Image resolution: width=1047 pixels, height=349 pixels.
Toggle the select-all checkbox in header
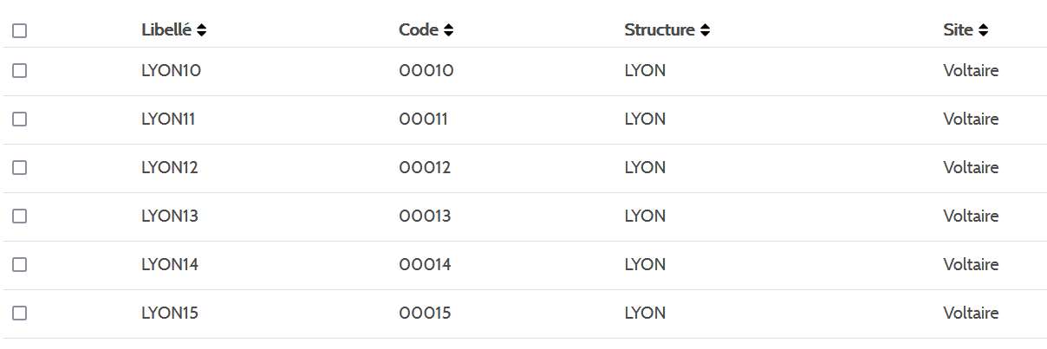click(20, 31)
